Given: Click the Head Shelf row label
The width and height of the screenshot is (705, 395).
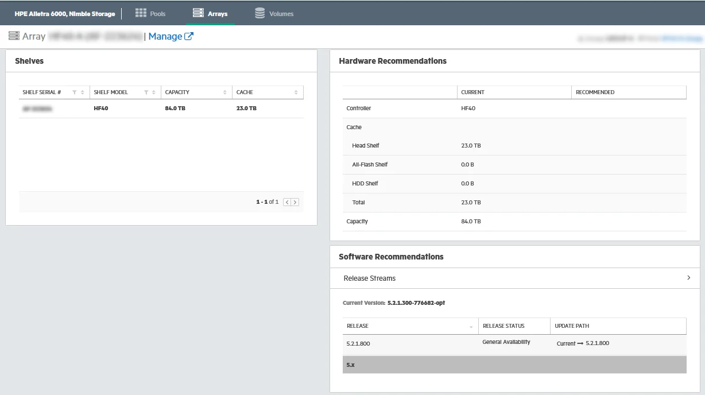Looking at the screenshot, I should click(366, 146).
